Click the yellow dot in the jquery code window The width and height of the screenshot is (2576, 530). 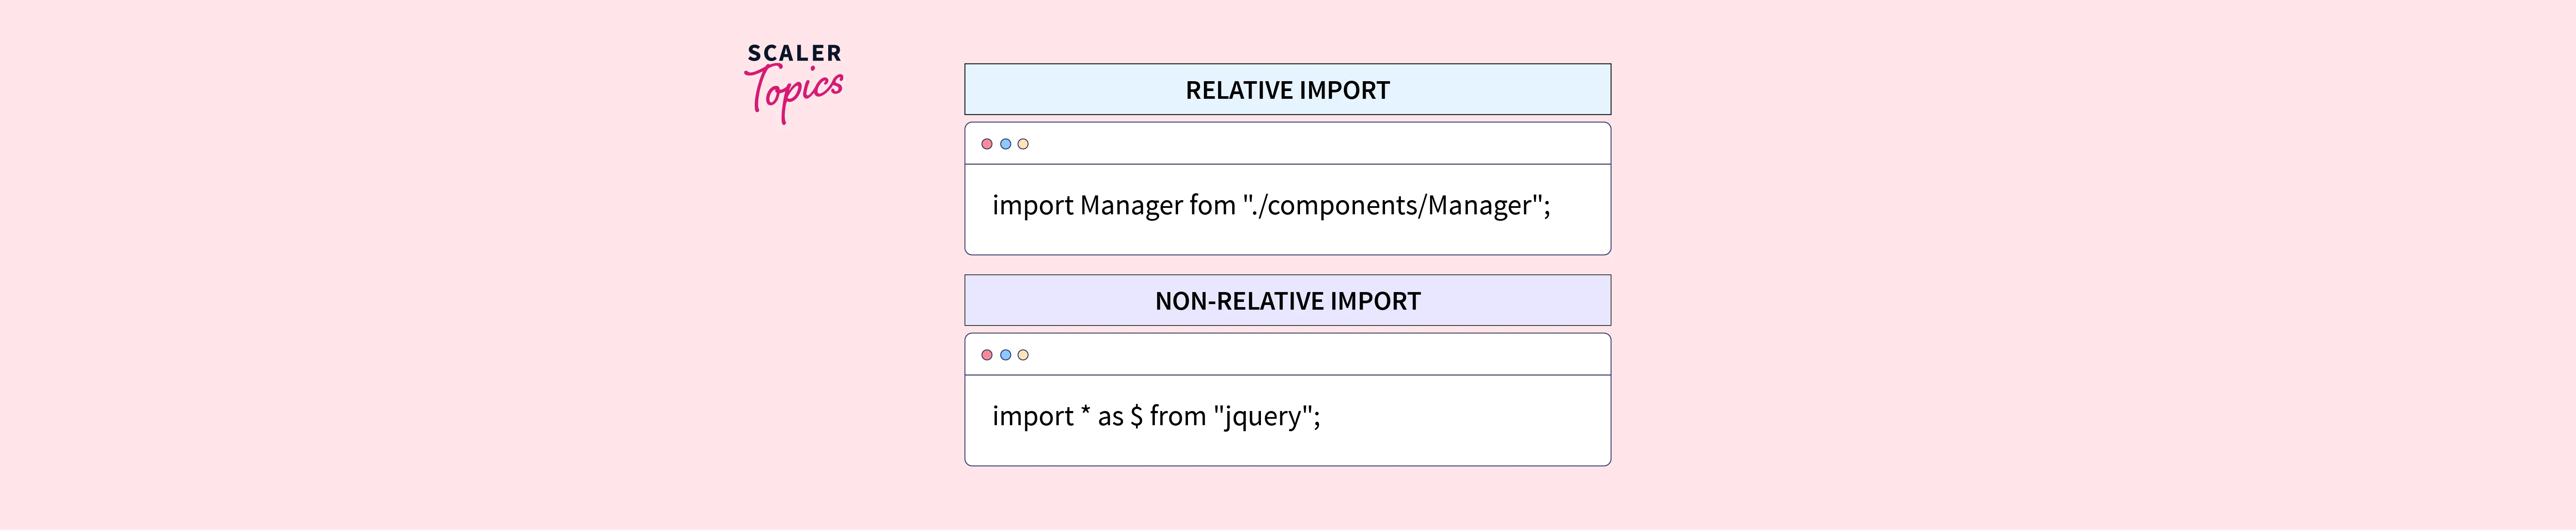click(x=1023, y=355)
